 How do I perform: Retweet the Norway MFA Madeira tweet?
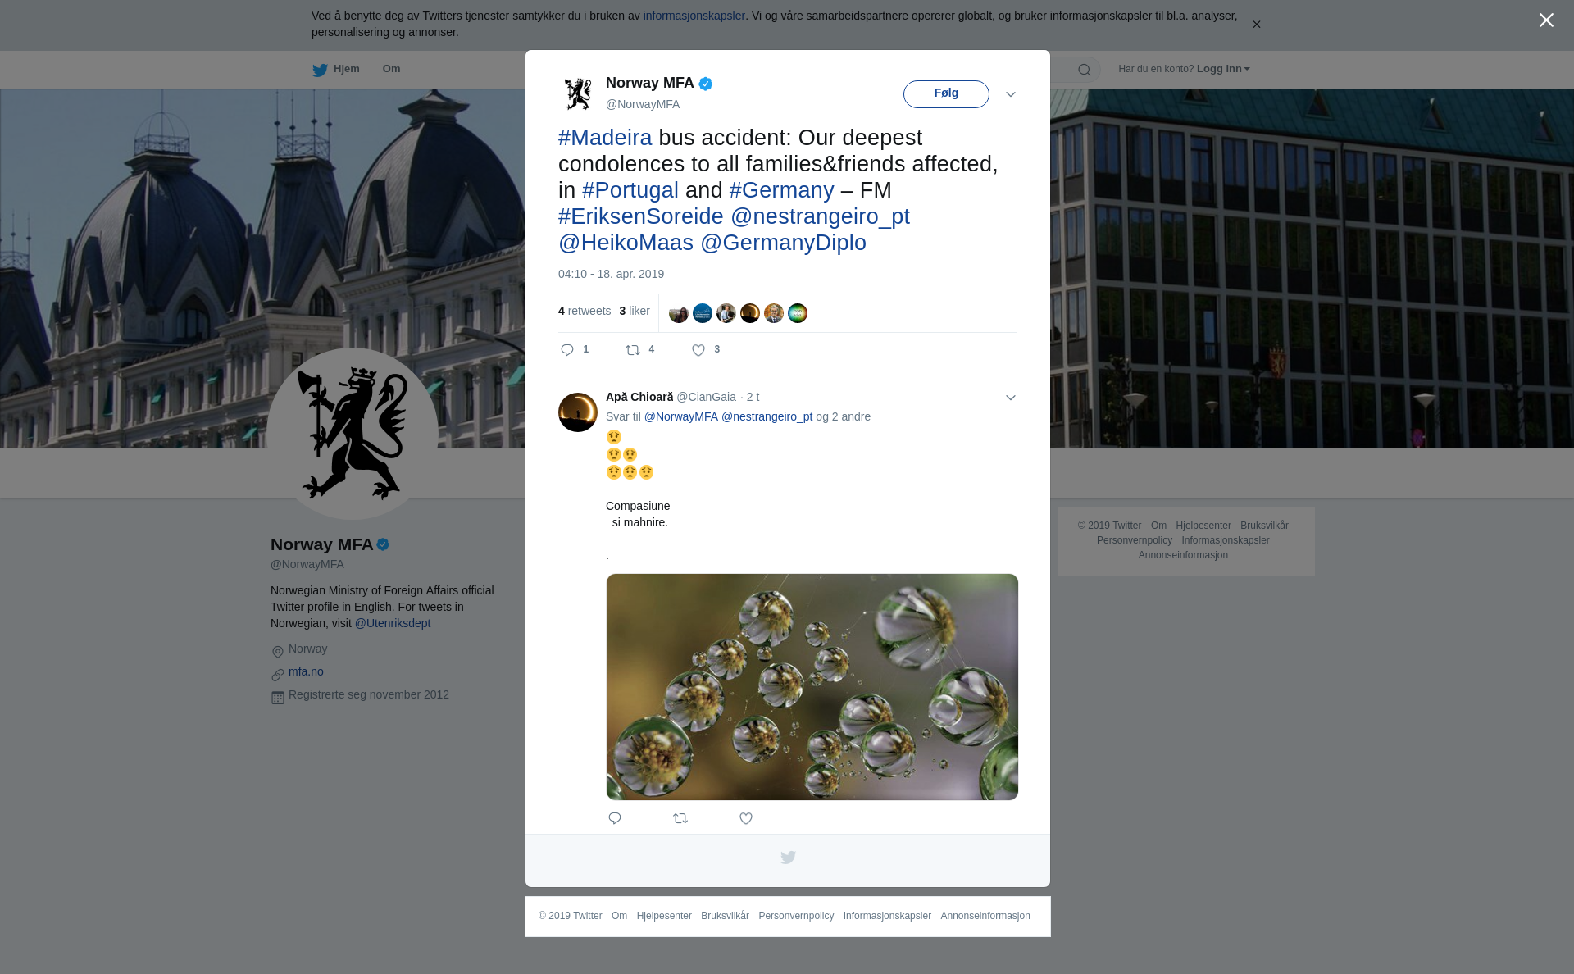tap(633, 350)
